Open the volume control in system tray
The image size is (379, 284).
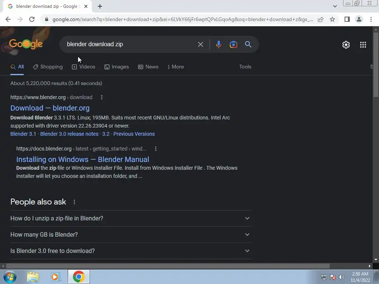pos(342,277)
